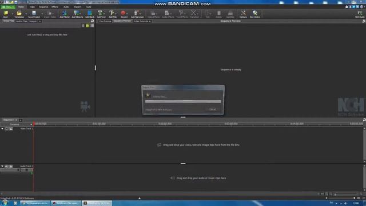Toggle the Video Track 1 lock
Image resolution: width=366 pixels, height=206 pixels.
11,129
